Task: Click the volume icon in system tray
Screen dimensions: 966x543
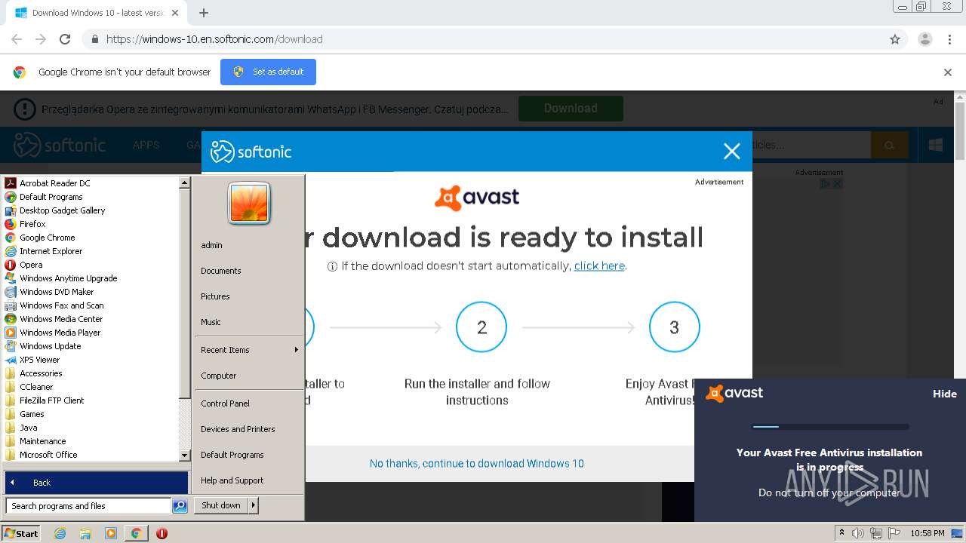Action: click(x=858, y=533)
